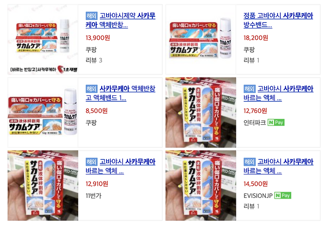Open the product link priced 12,760원

(278, 93)
